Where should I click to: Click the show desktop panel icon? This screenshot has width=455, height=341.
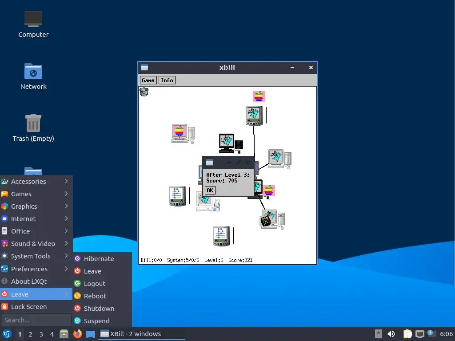(91, 334)
